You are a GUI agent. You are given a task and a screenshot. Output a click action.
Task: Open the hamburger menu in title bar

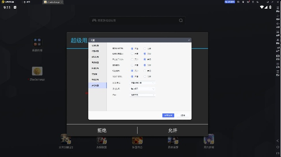click(x=253, y=2)
